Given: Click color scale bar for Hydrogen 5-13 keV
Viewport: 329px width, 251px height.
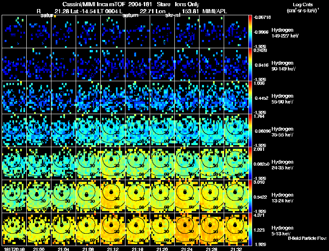Looking at the screenshot, I should click(x=250, y=230).
